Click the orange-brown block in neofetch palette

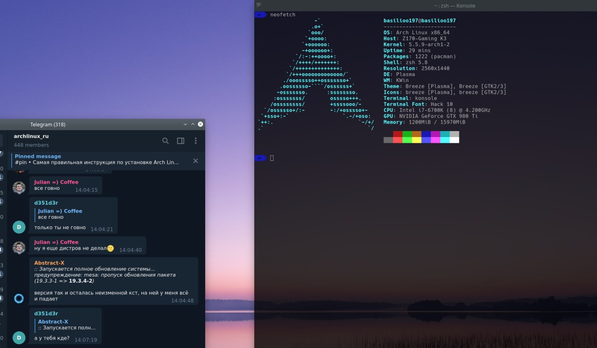tap(417, 134)
